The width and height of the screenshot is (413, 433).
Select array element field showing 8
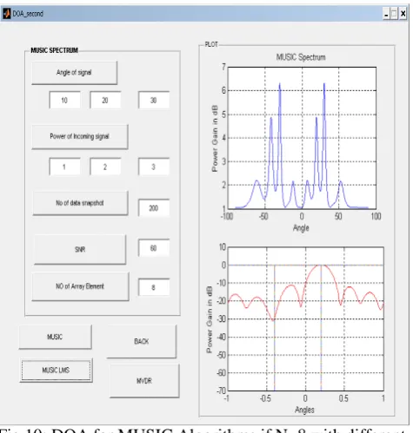pyautogui.click(x=154, y=287)
